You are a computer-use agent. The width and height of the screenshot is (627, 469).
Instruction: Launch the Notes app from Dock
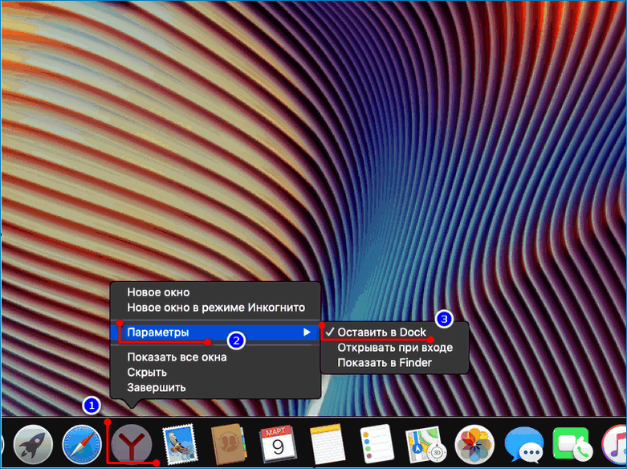[328, 444]
